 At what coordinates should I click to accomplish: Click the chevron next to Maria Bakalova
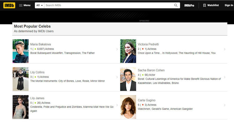(x=117, y=49)
